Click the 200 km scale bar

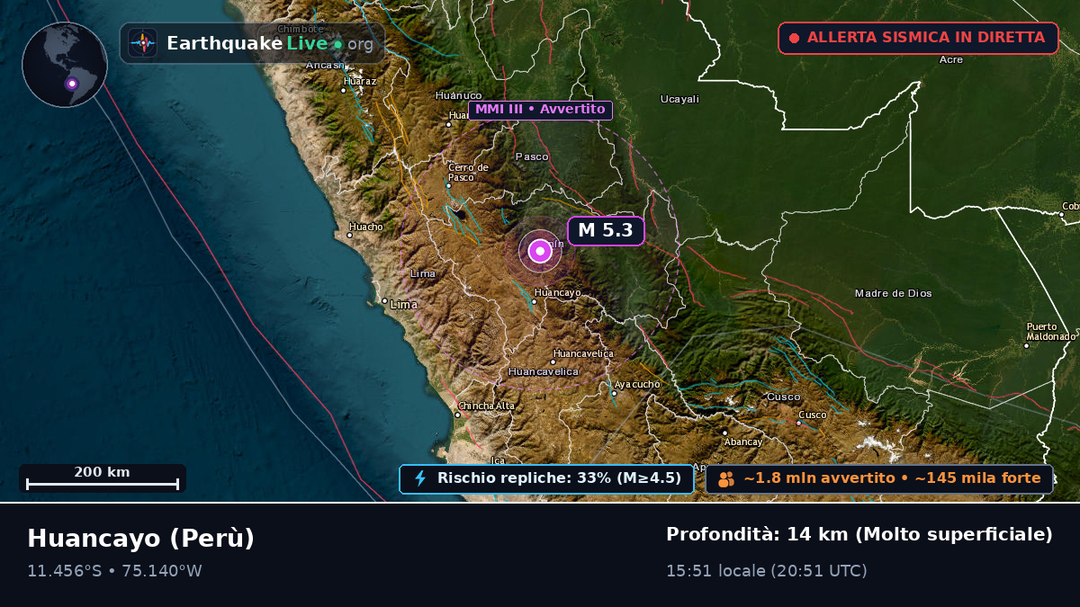coord(103,478)
